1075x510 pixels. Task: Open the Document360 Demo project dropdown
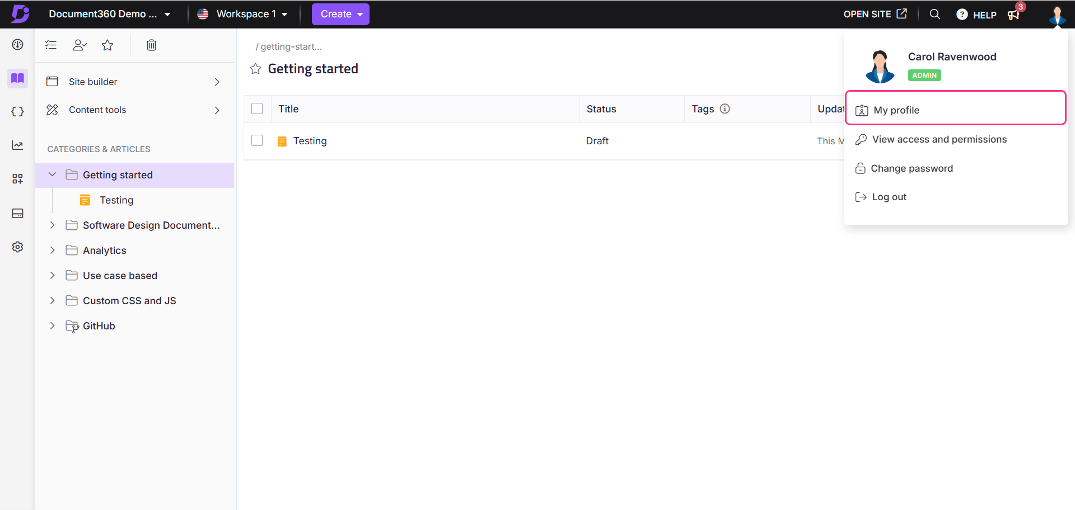click(x=110, y=14)
